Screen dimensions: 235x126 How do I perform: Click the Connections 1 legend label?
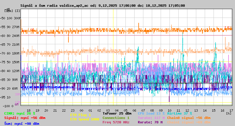pos(116,118)
